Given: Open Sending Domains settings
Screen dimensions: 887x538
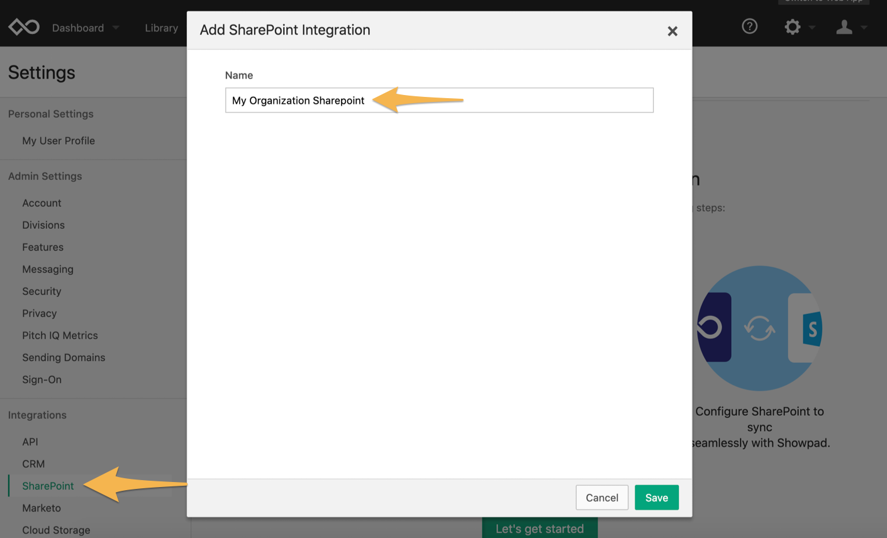Looking at the screenshot, I should click(x=64, y=357).
